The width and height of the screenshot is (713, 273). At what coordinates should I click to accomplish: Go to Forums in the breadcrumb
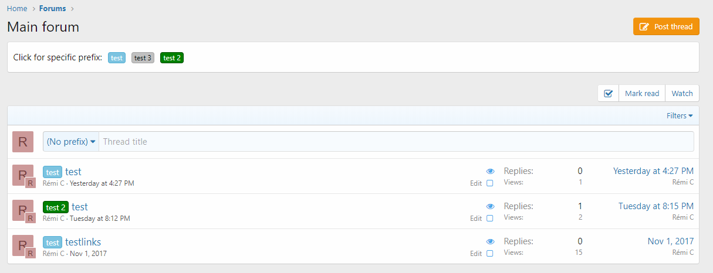(52, 8)
